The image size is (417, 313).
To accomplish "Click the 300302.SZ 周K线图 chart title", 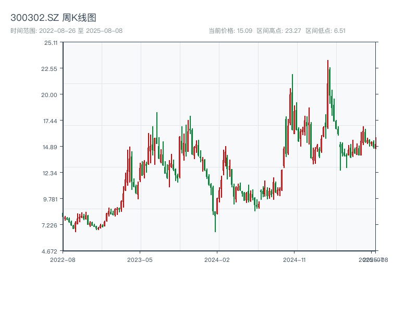I will (x=53, y=18).
